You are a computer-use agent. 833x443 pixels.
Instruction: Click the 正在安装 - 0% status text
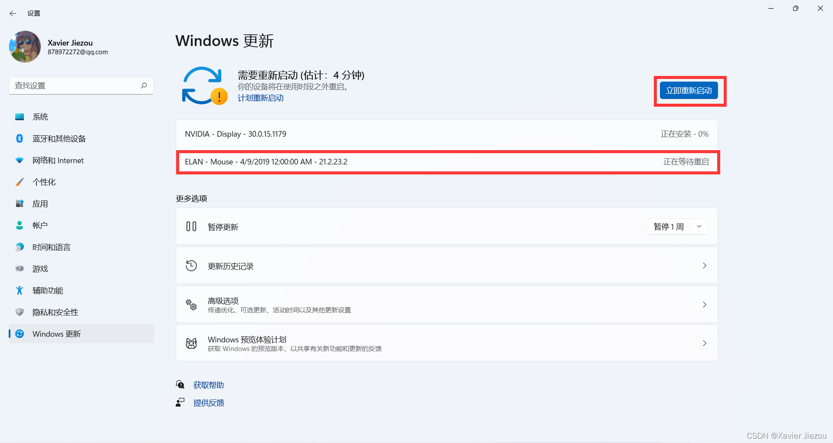point(685,134)
